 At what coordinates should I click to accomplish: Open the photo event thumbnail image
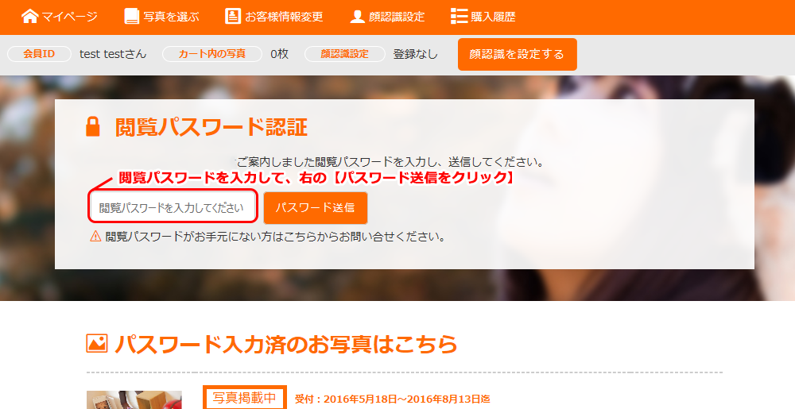(x=134, y=400)
